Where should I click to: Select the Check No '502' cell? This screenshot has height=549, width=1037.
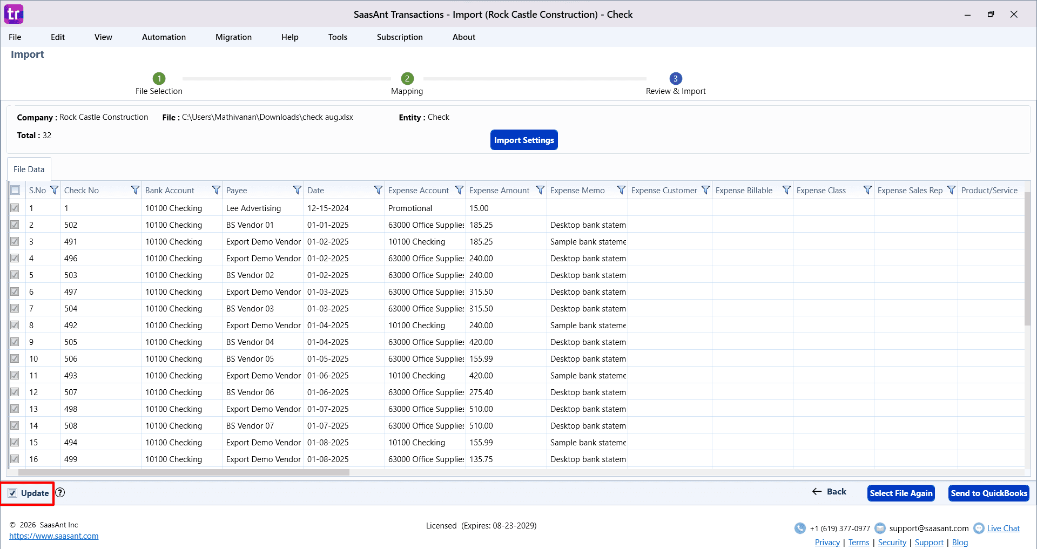[101, 225]
